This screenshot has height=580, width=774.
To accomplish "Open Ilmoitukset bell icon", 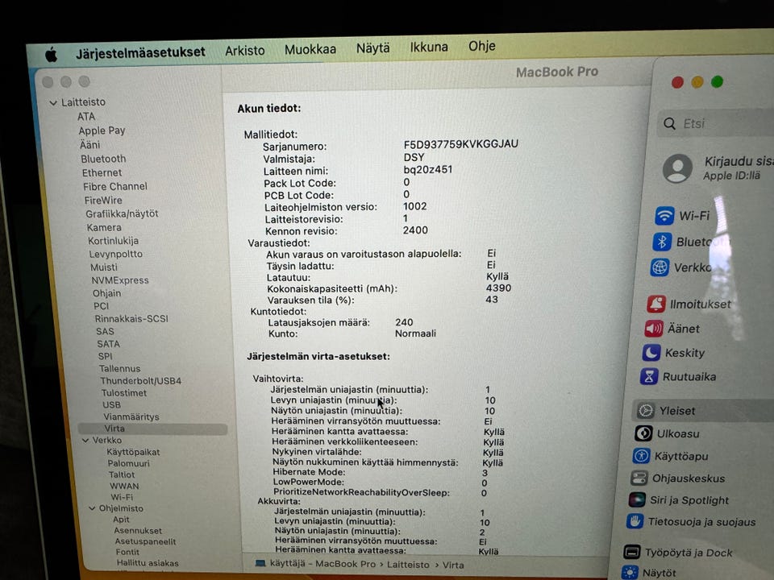I will tap(656, 304).
